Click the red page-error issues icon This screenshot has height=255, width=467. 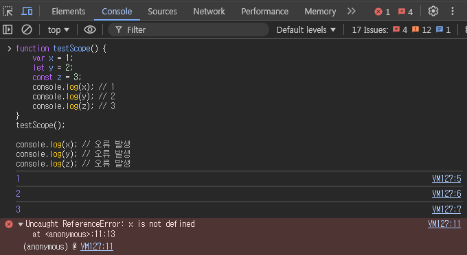(396, 29)
